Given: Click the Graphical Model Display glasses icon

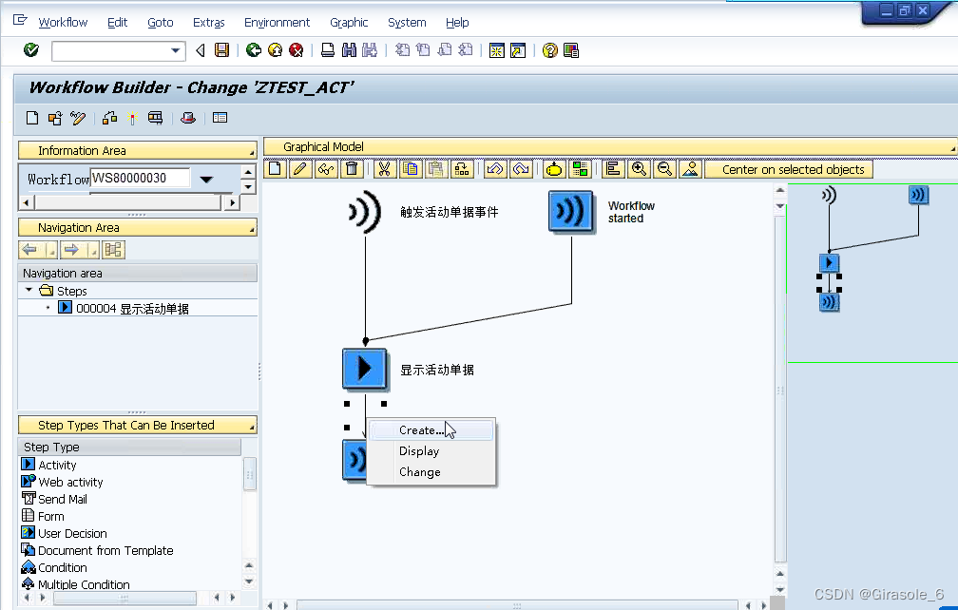Looking at the screenshot, I should coord(326,169).
